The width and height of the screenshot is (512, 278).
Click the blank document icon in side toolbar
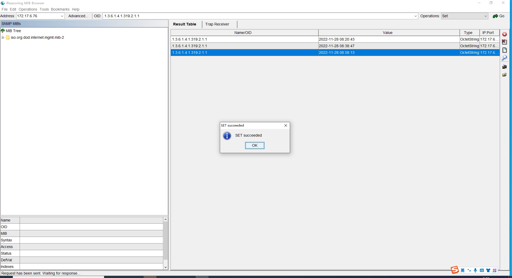click(x=505, y=50)
